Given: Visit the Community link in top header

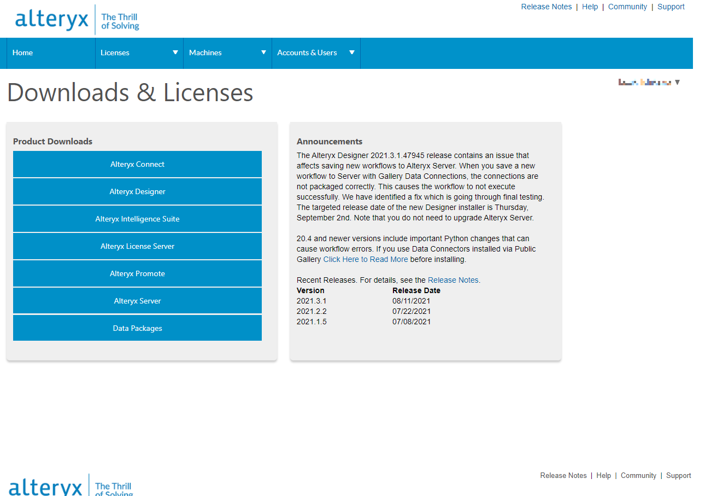Looking at the screenshot, I should [x=627, y=7].
